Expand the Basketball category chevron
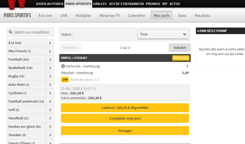 click(50, 68)
